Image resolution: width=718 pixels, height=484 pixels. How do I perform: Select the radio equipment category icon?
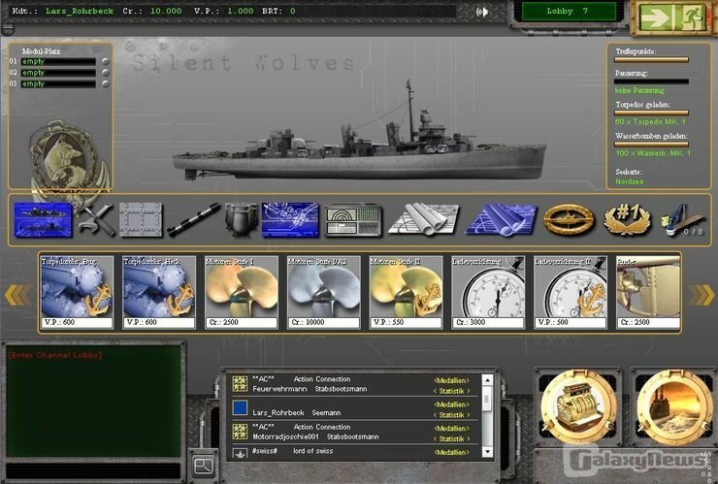tap(349, 219)
